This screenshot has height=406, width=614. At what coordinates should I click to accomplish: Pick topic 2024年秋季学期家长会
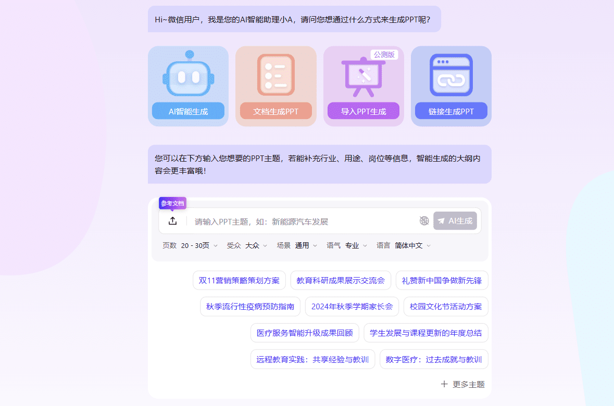click(352, 307)
